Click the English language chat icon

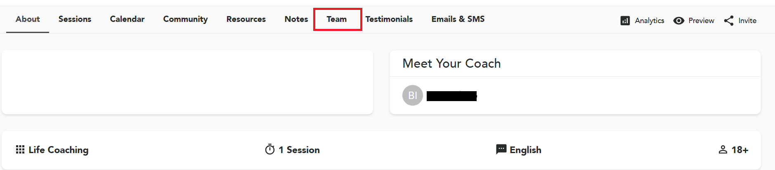[x=501, y=149]
